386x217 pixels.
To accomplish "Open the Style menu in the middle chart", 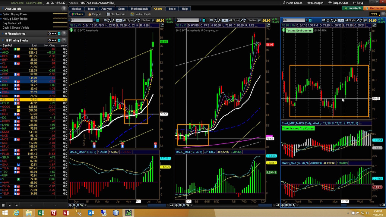I will [x=234, y=20].
